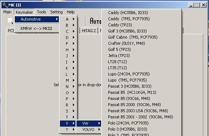Choose Caddy (TP23)
Screen dimensions: 209x136
click(141, 25)
